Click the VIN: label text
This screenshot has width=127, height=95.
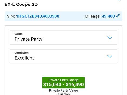click(11, 16)
